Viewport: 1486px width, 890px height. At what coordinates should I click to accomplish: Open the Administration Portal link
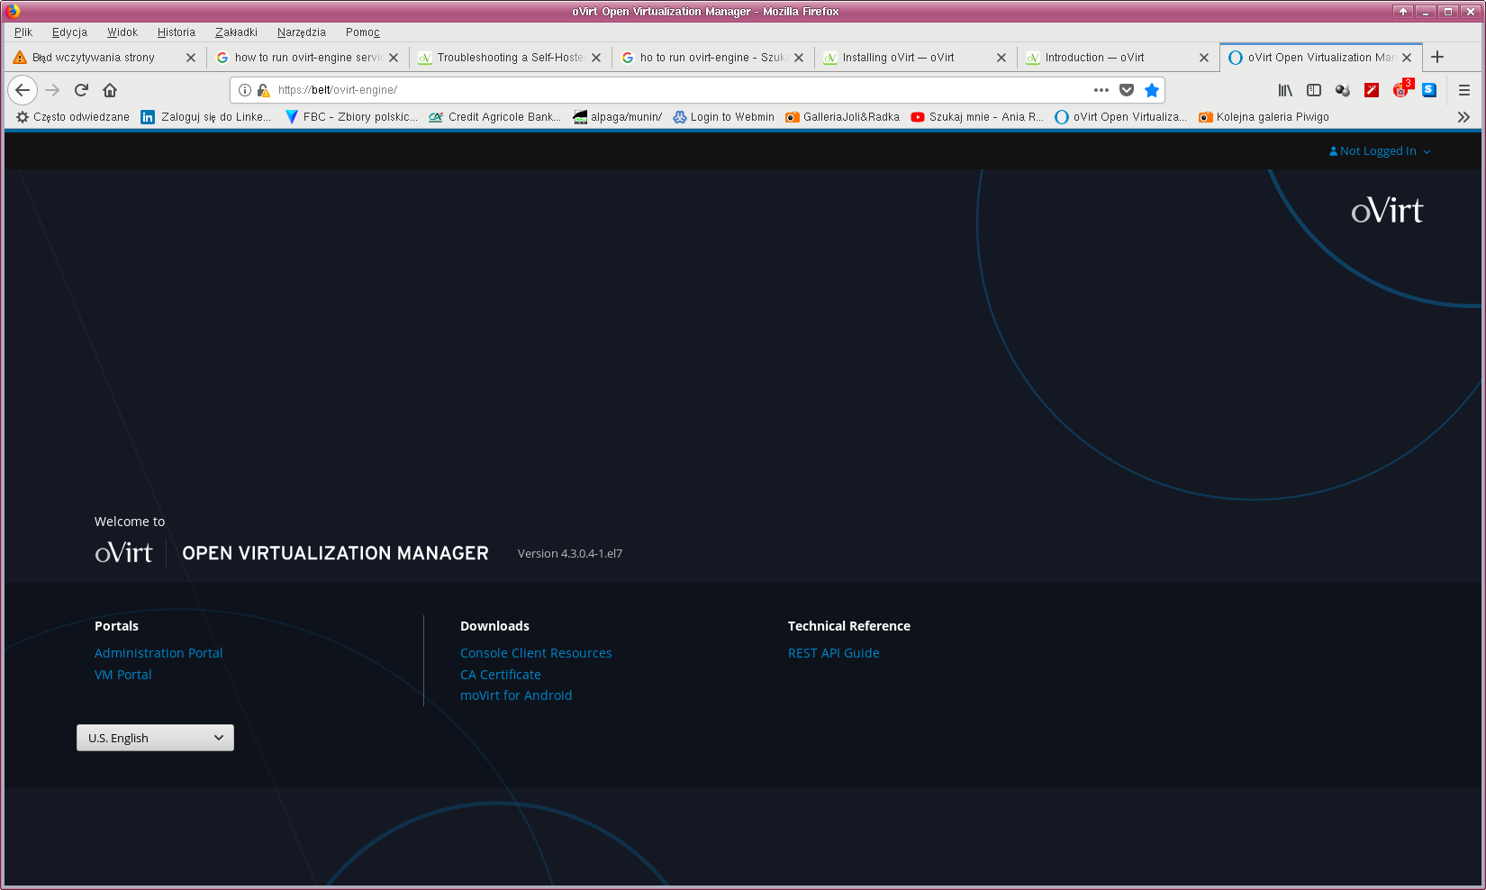(159, 653)
